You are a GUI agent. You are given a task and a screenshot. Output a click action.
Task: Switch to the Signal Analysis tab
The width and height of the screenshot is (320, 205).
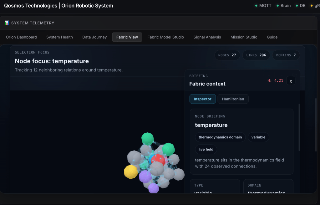(207, 37)
